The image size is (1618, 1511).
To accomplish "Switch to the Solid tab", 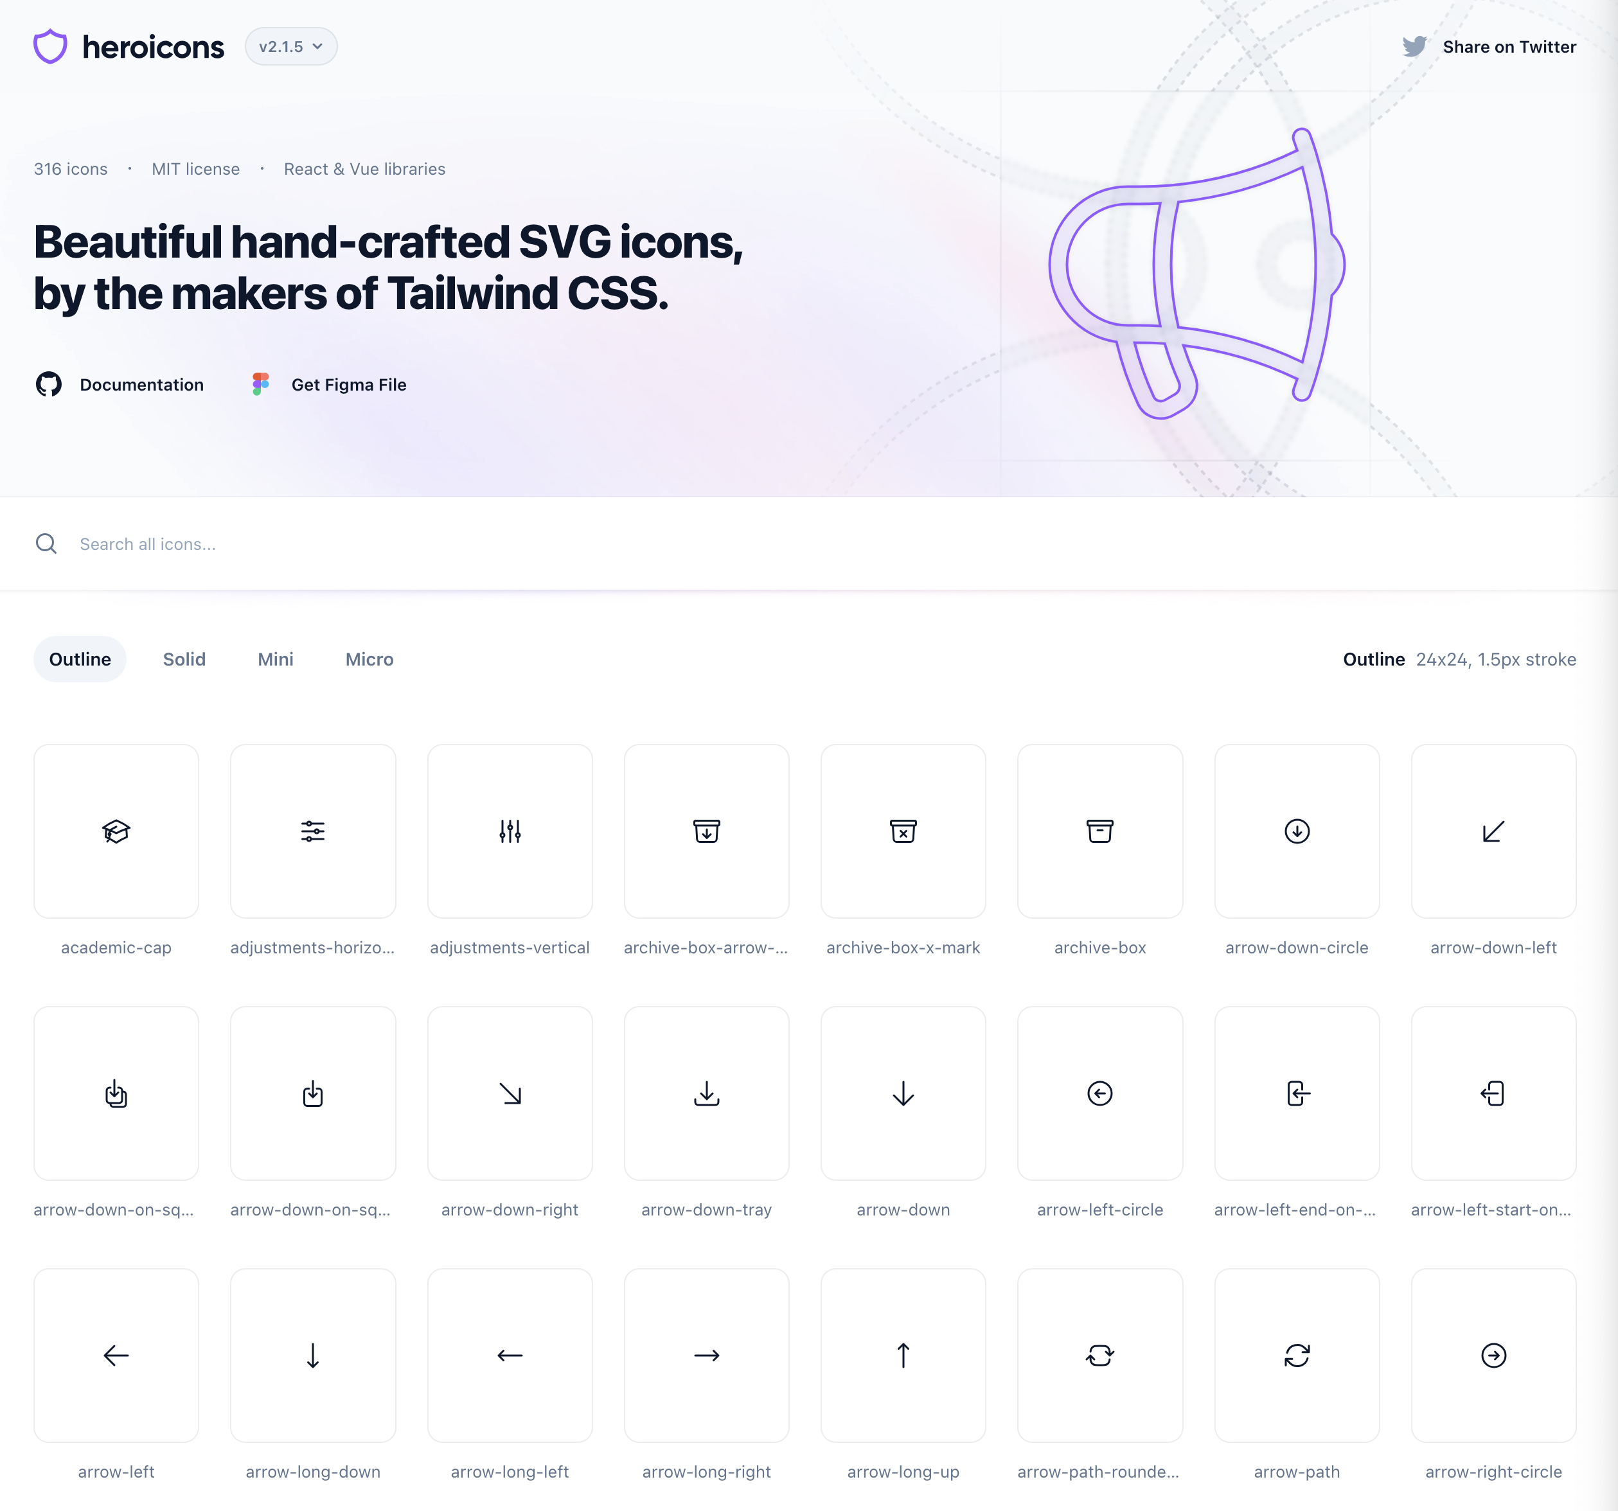I will [184, 659].
